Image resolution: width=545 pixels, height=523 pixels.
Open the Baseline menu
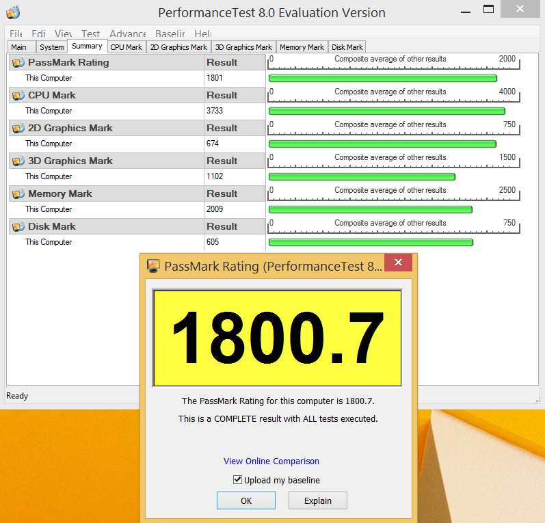(x=170, y=33)
